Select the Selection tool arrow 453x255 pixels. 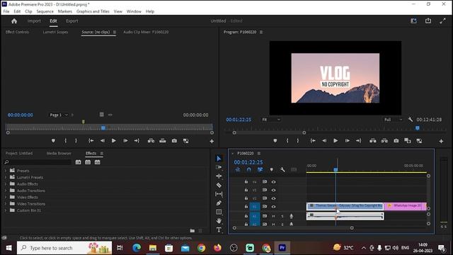pos(219,159)
